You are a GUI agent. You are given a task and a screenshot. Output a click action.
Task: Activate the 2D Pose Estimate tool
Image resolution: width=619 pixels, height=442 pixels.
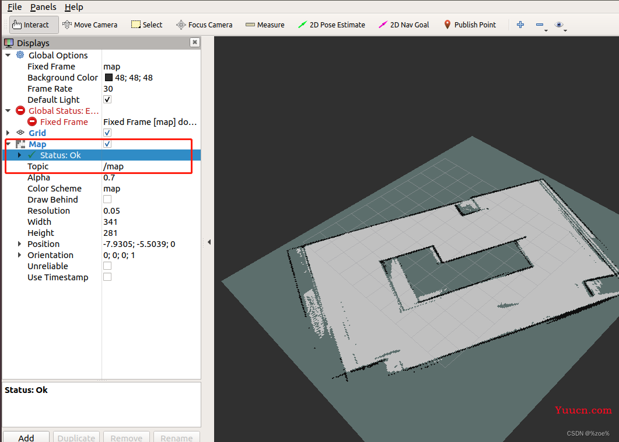point(331,25)
